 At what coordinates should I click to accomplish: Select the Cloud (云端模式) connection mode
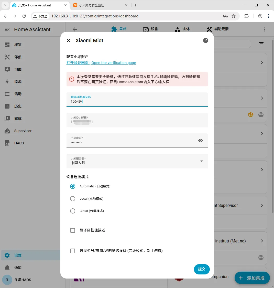[73, 211]
